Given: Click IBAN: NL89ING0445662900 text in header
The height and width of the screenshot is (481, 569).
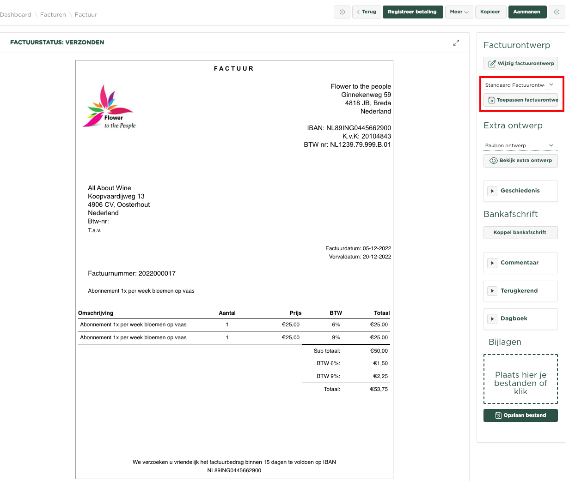Looking at the screenshot, I should 349,128.
